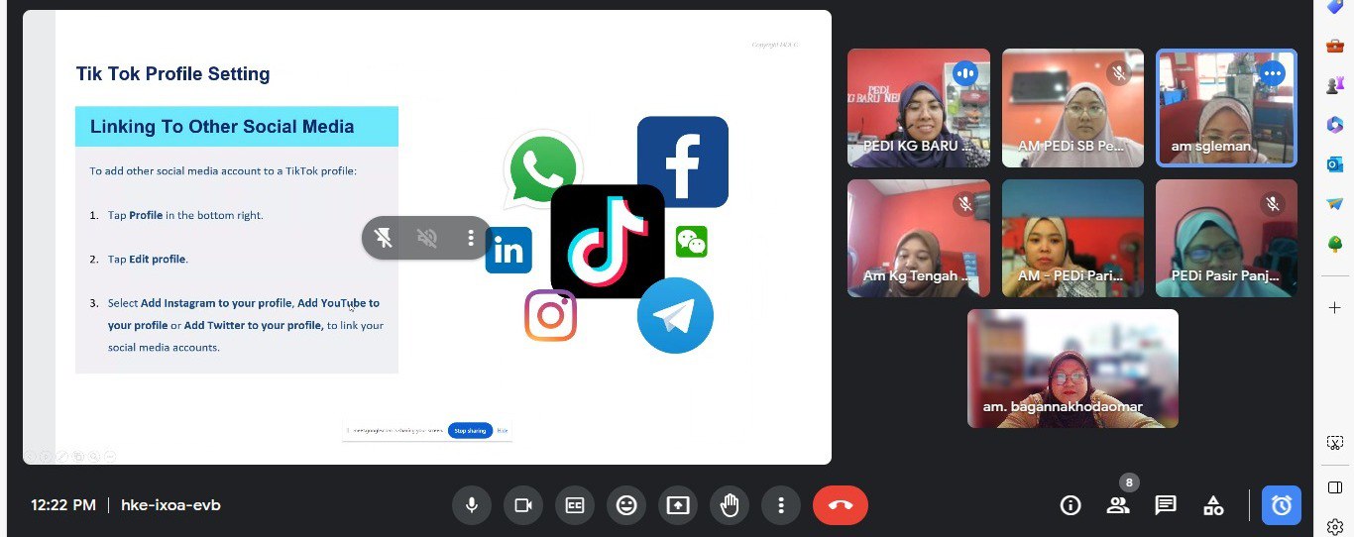1354x537 pixels.
Task: Click previous slide arrow in slideshow controls
Action: pos(31,456)
